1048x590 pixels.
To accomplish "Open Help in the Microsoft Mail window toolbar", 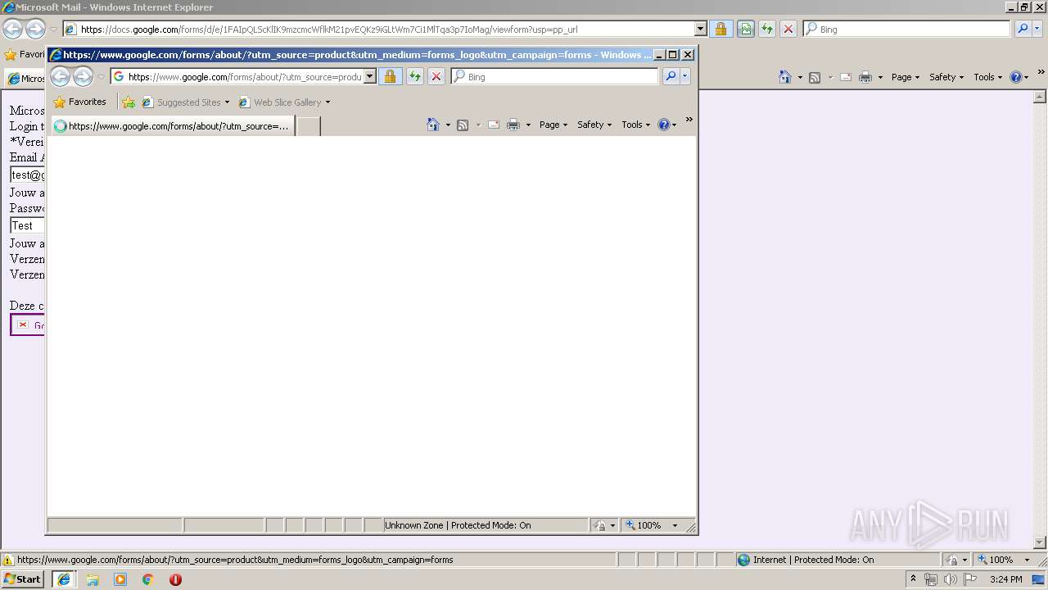I will point(1015,77).
